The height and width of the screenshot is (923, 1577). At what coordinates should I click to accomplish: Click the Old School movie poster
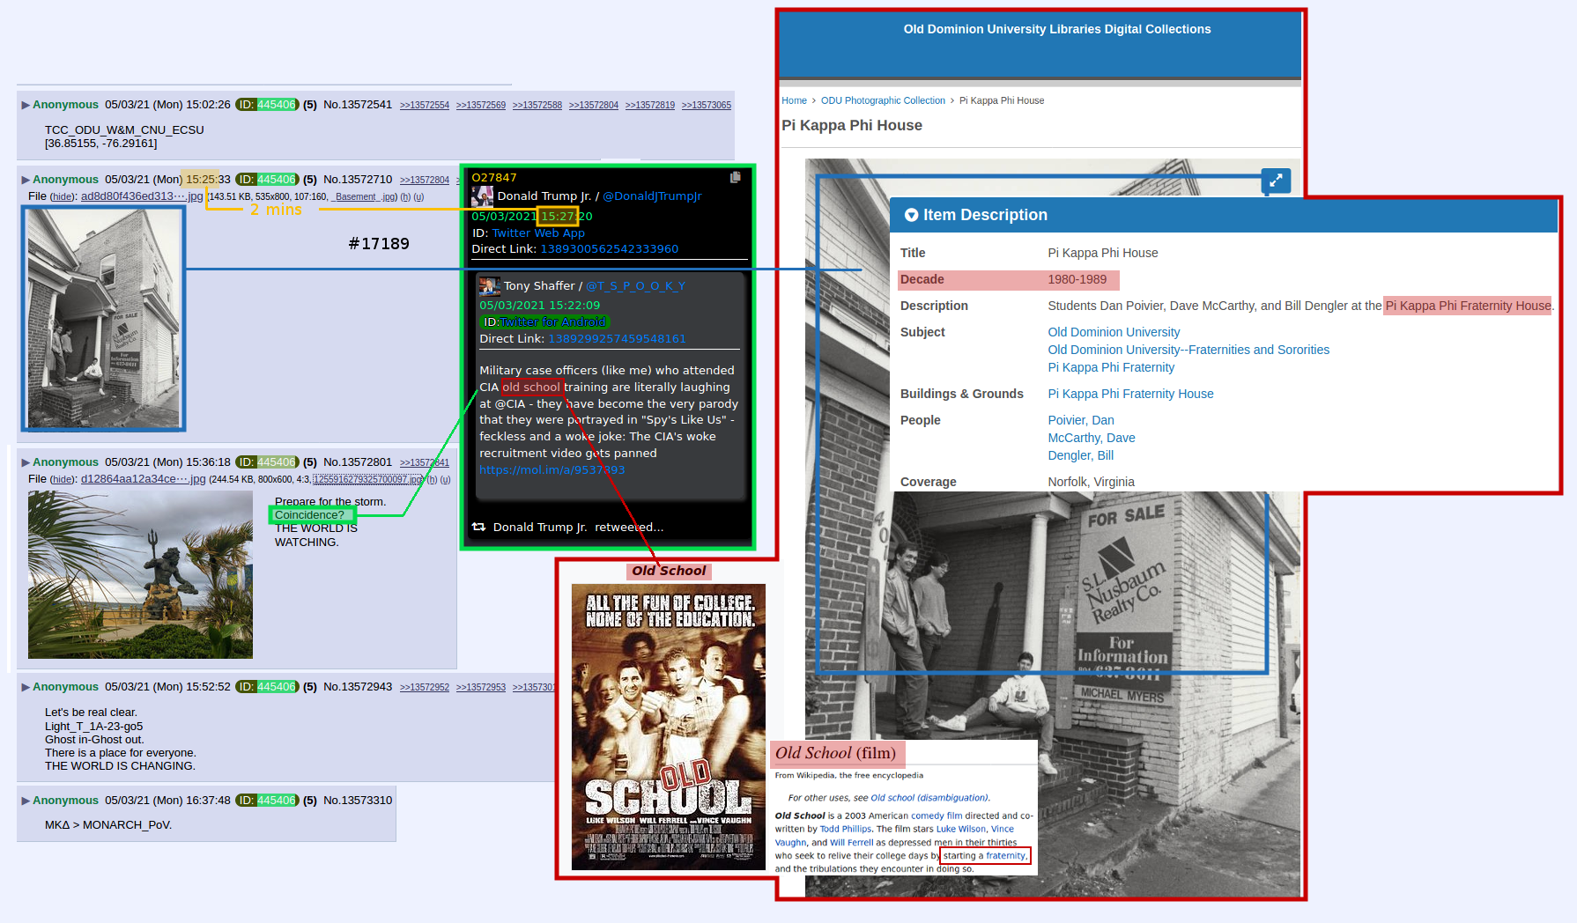click(x=669, y=727)
